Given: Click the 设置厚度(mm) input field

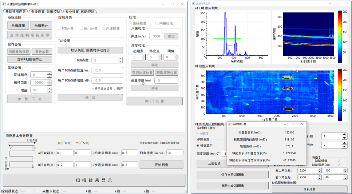Looking at the screenshot, I should (x=166, y=80).
